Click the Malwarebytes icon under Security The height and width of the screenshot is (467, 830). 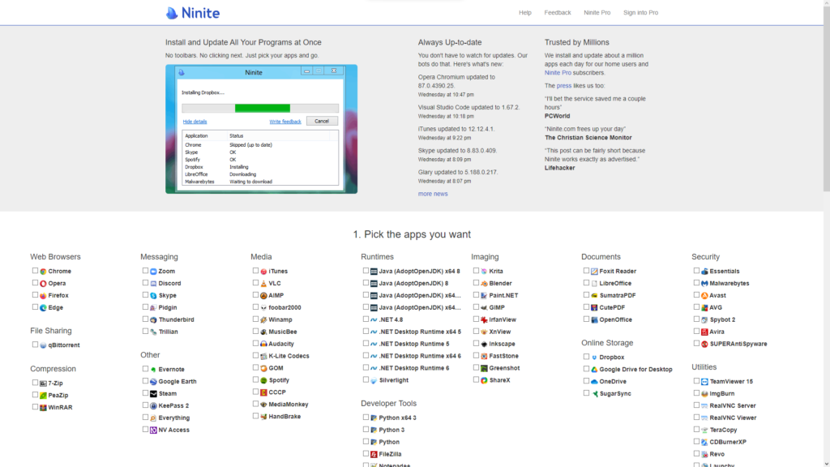click(704, 284)
